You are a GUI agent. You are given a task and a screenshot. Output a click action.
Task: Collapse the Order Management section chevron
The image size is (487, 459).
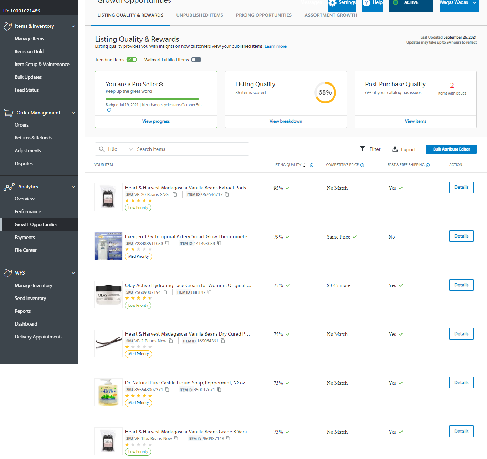click(x=73, y=113)
